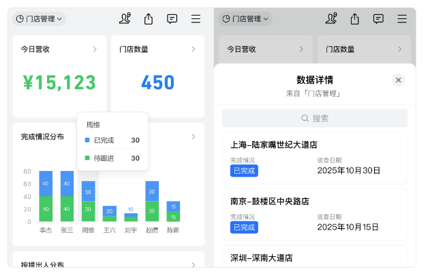
Task: Click the 李杰 bar in the chart
Action: (46, 196)
